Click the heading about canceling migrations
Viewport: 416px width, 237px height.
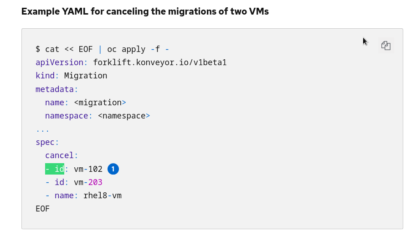coord(145,11)
